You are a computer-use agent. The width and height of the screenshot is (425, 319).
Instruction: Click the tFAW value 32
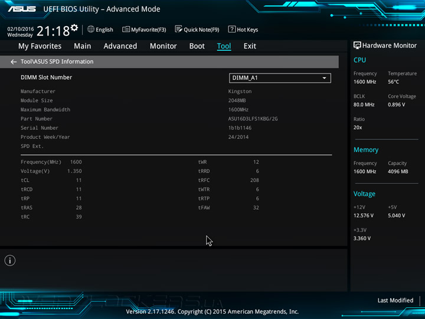click(x=256, y=208)
